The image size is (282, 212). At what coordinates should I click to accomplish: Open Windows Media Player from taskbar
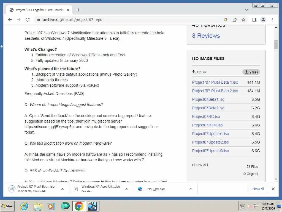51,206
